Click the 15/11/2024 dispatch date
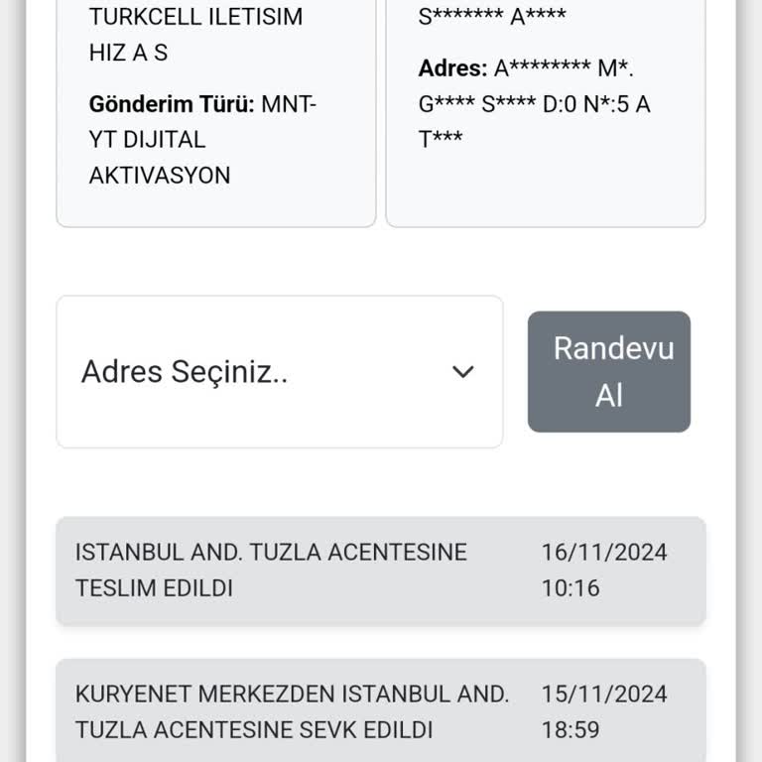This screenshot has height=762, width=762. (604, 694)
